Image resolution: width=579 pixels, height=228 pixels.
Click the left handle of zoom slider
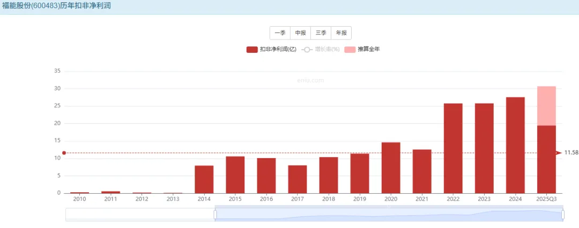(215, 215)
